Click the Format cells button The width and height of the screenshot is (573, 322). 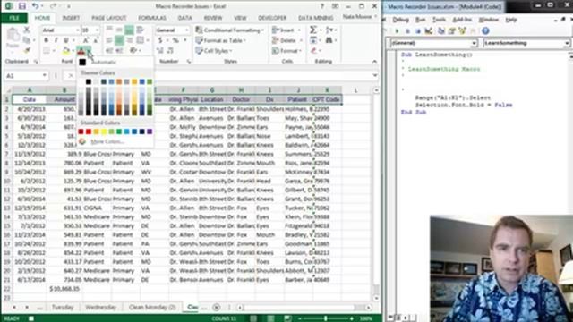pos(286,51)
